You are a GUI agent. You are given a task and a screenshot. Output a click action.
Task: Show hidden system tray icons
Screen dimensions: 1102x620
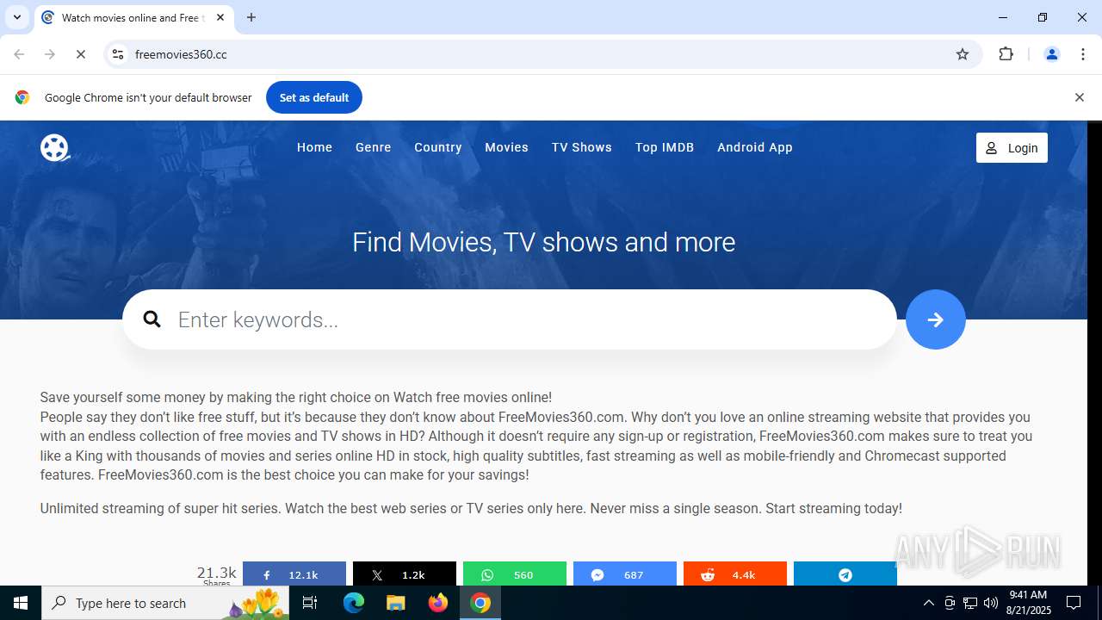(928, 603)
